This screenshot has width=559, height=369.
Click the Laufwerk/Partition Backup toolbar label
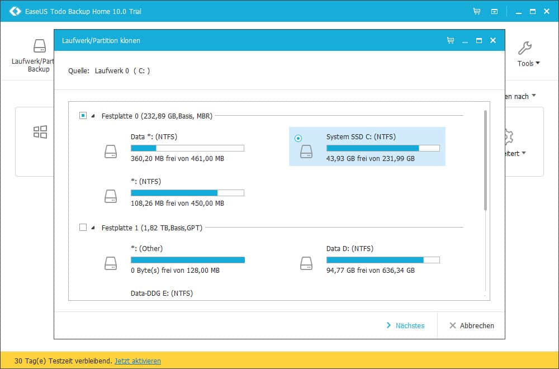tap(33, 65)
